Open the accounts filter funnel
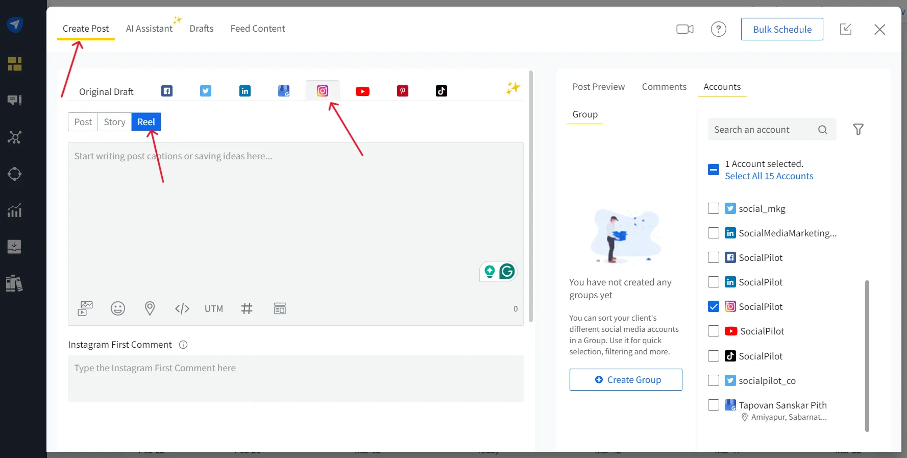This screenshot has width=907, height=458. click(859, 130)
